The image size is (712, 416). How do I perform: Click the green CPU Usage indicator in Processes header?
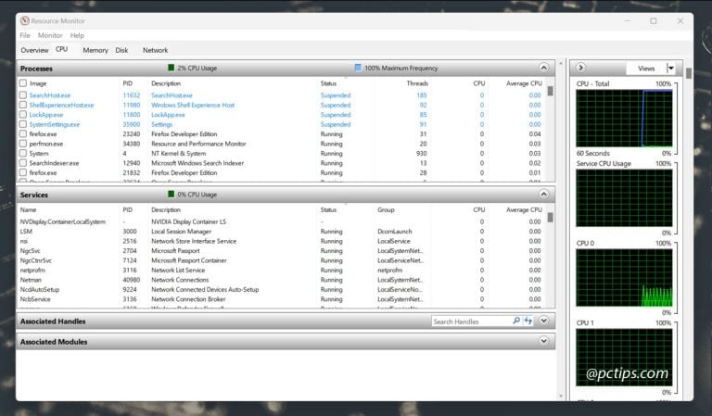171,68
